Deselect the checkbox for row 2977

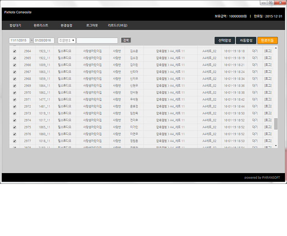click(14, 141)
